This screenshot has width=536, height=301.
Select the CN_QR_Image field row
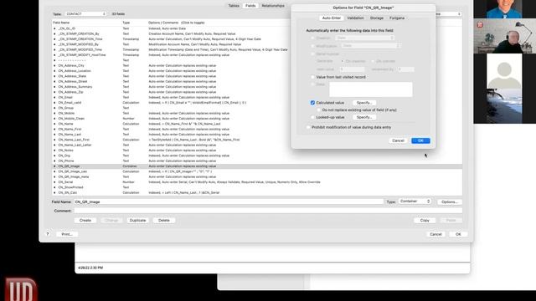pyautogui.click(x=257, y=166)
